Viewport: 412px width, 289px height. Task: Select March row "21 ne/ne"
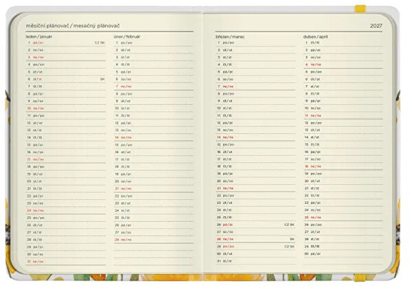[255, 188]
